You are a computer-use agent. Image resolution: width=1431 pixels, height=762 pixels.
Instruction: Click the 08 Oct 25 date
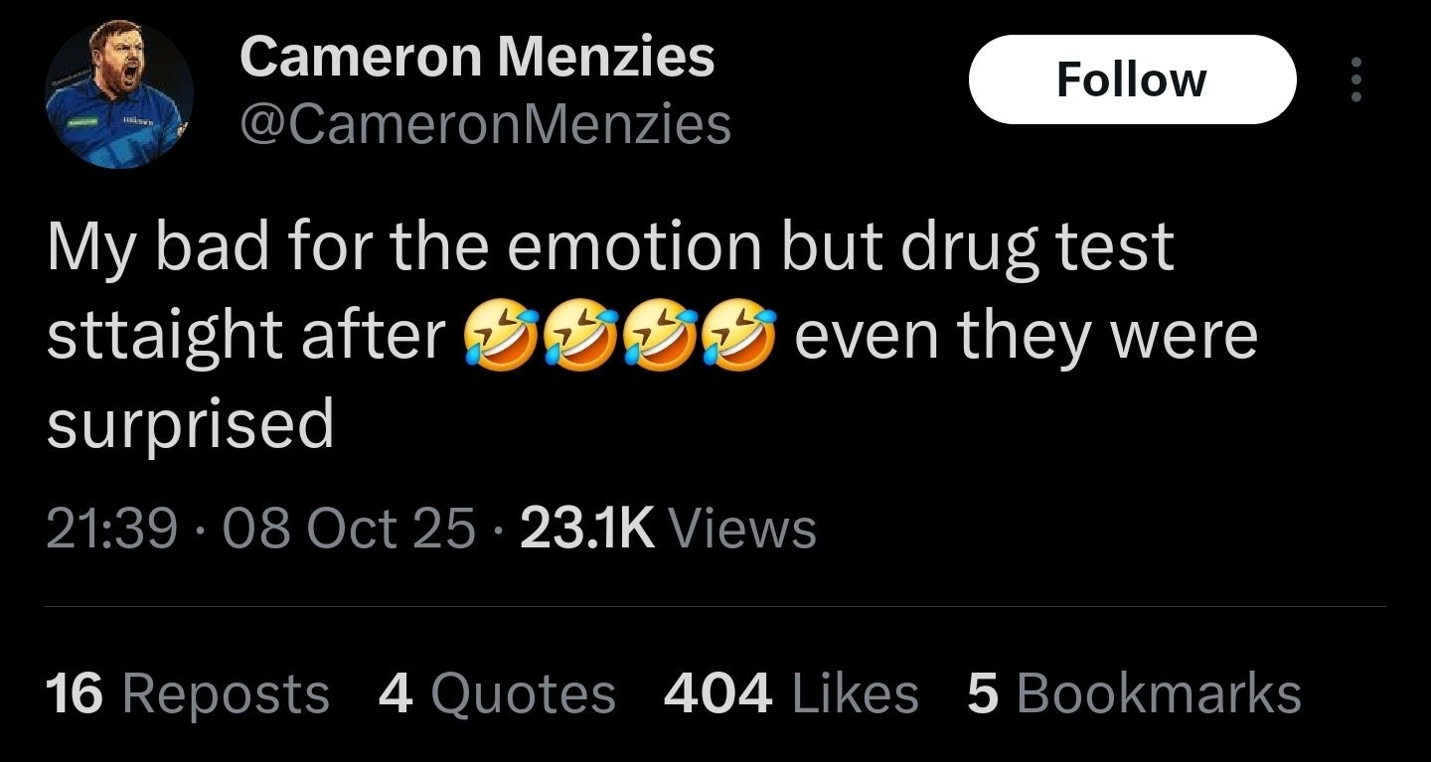click(350, 528)
